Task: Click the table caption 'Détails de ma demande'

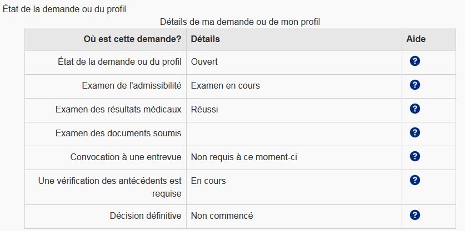Action: click(239, 22)
